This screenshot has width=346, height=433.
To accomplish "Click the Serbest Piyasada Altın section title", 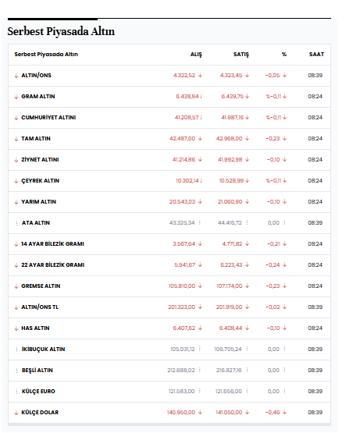I will pyautogui.click(x=61, y=31).
